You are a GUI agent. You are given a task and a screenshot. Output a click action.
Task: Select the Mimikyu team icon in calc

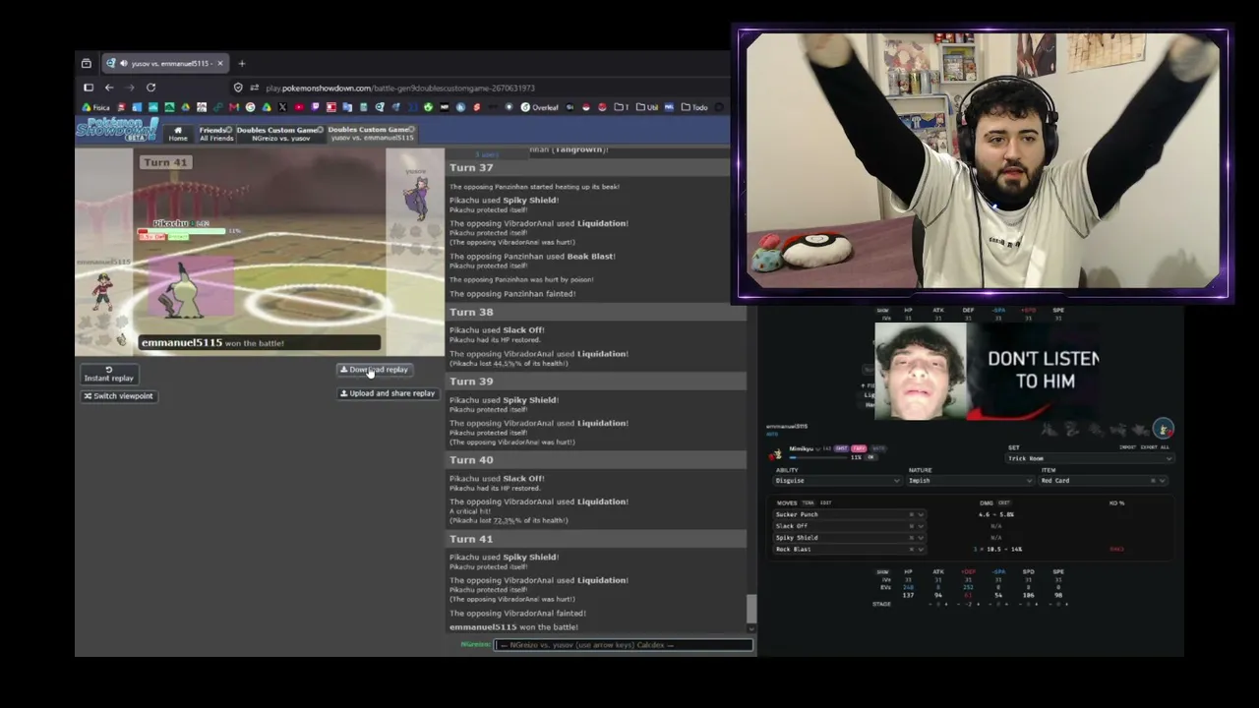1164,429
